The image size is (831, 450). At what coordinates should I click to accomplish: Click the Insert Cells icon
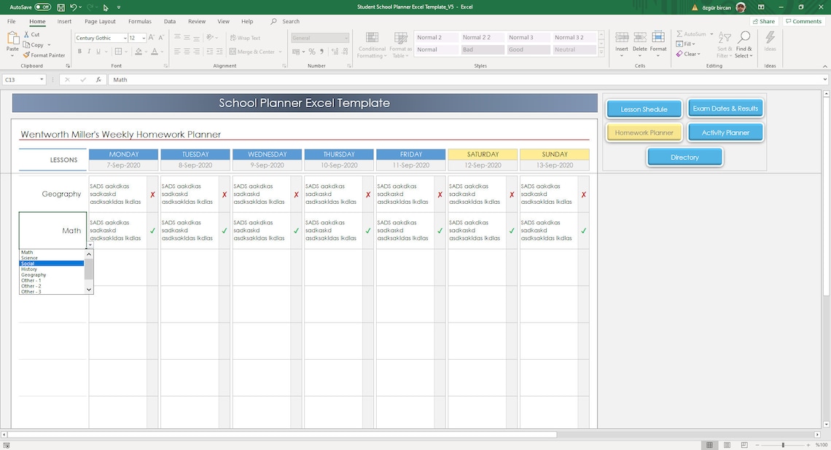tap(622, 38)
